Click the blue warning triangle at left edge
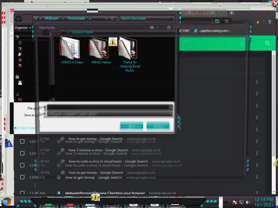This screenshot has height=208, width=278. click(x=9, y=144)
